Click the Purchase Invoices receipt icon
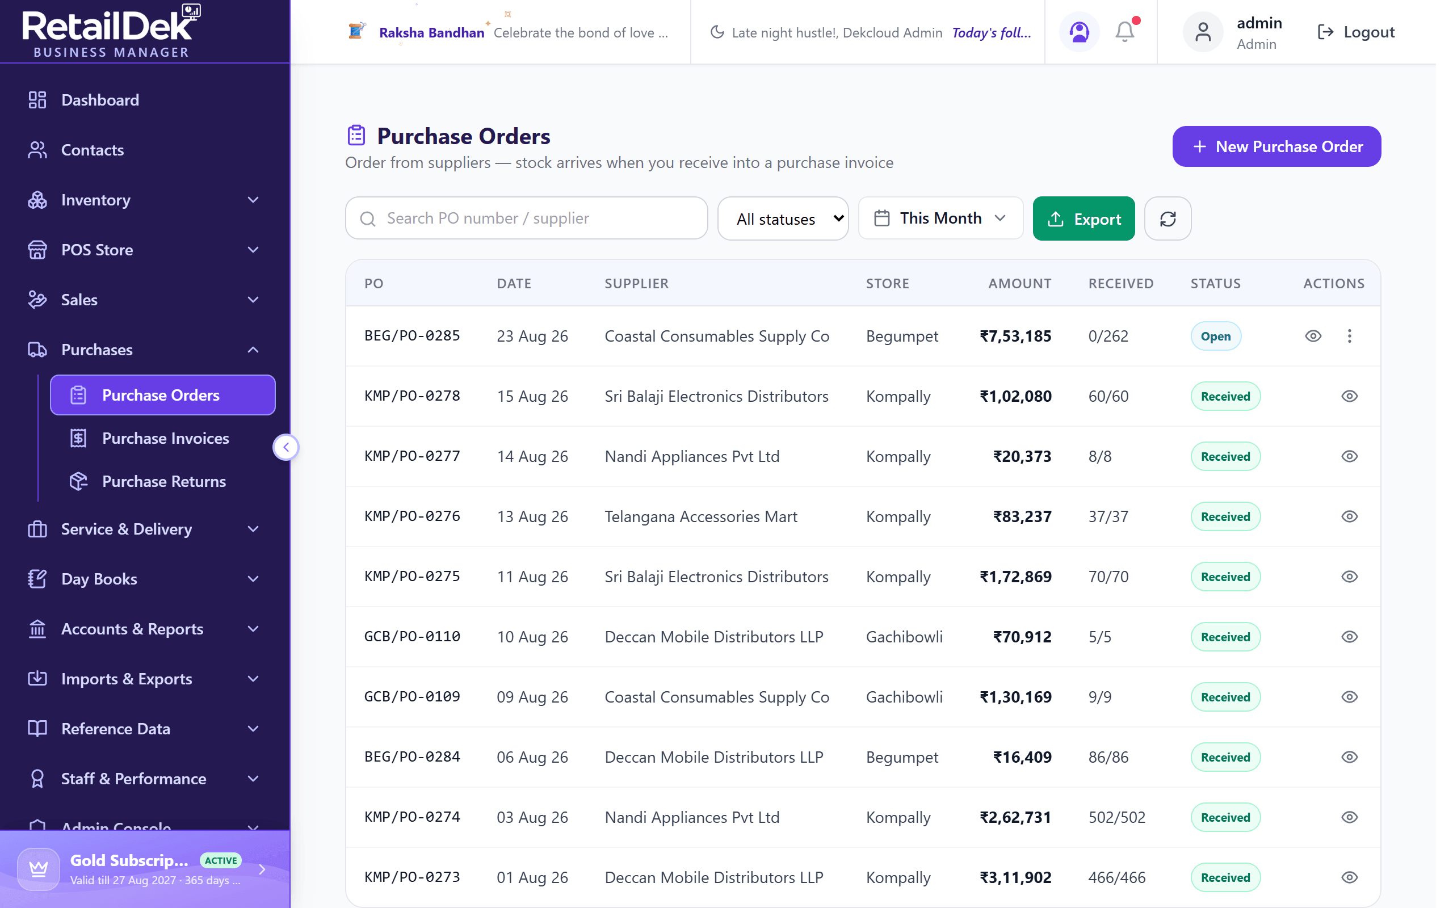 click(79, 438)
